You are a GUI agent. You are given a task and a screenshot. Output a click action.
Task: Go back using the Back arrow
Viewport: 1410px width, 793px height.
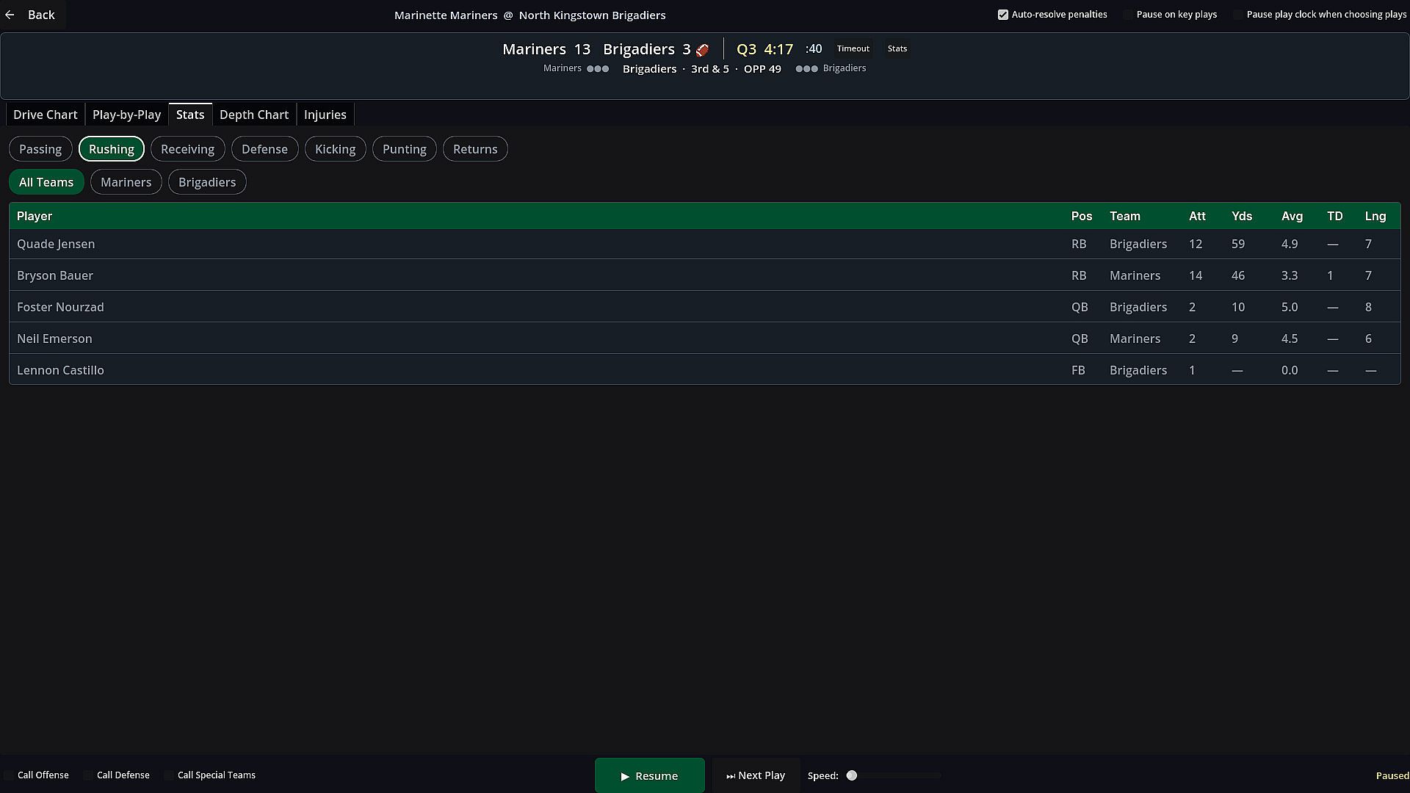[x=32, y=15]
